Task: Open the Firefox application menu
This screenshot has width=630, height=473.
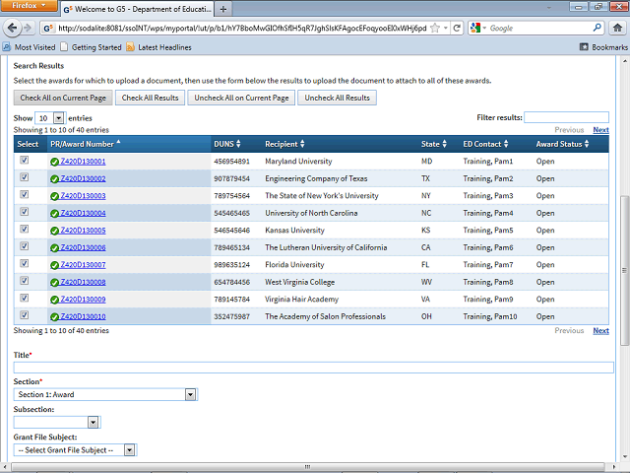Action: click(x=29, y=7)
